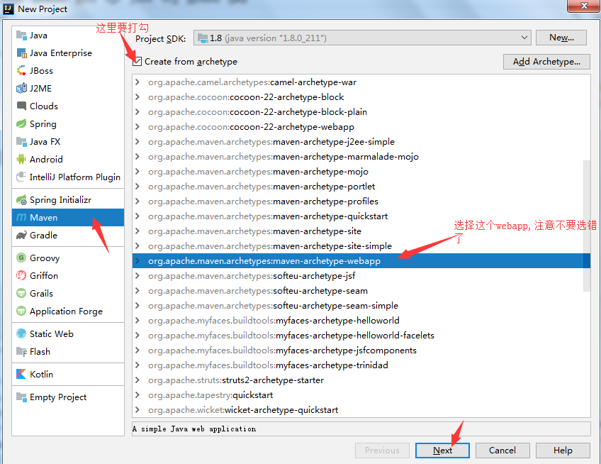Click the Maven icon
The image size is (601, 464).
21,217
